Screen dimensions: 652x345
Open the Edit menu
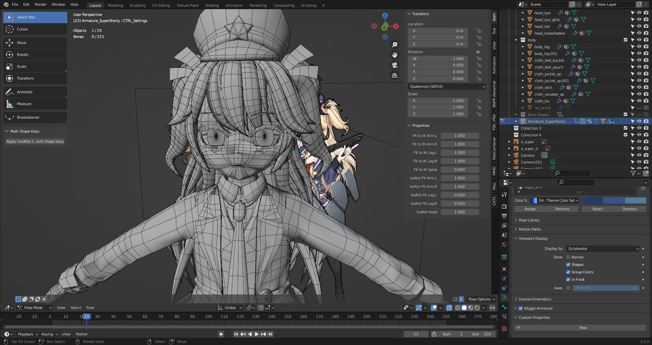pyautogui.click(x=26, y=4)
